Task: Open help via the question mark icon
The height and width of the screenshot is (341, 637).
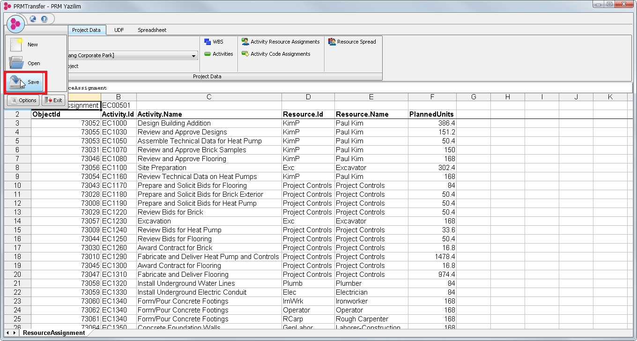Action: tap(44, 19)
